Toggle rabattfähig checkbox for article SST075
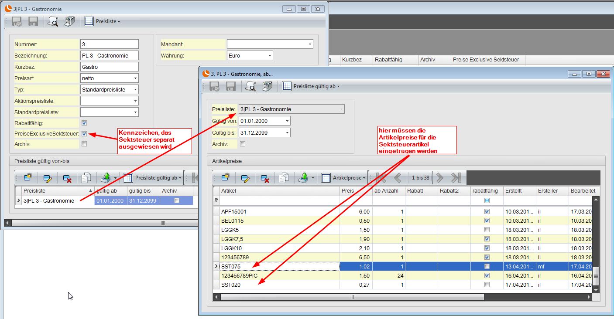This screenshot has height=319, width=614. 487,266
